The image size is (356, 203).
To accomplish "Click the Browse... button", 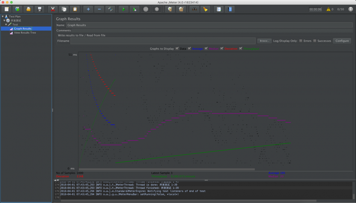I will tap(264, 41).
